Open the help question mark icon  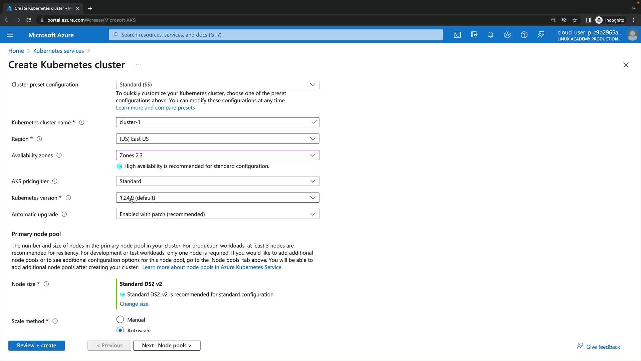524,35
